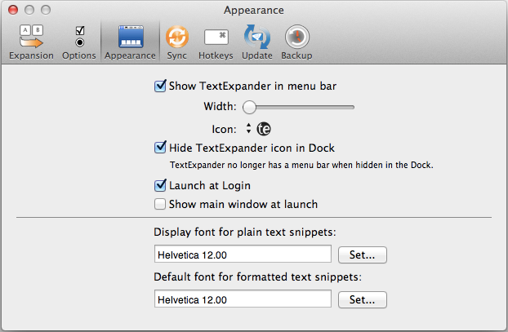Close the Appearance window with red button
Viewport: 508px width, 332px height.
(13, 10)
